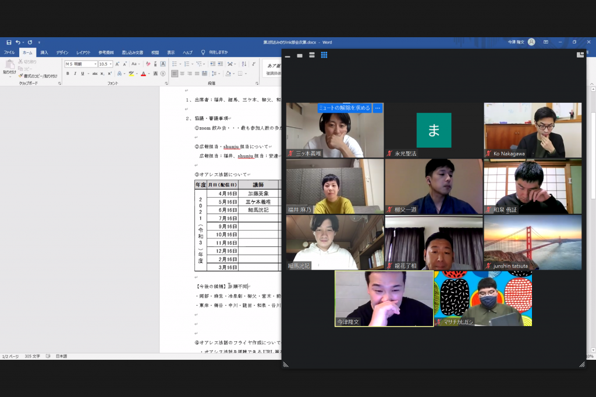The height and width of the screenshot is (397, 596).
Task: Apply bulleted list formatting
Action: pyautogui.click(x=175, y=64)
